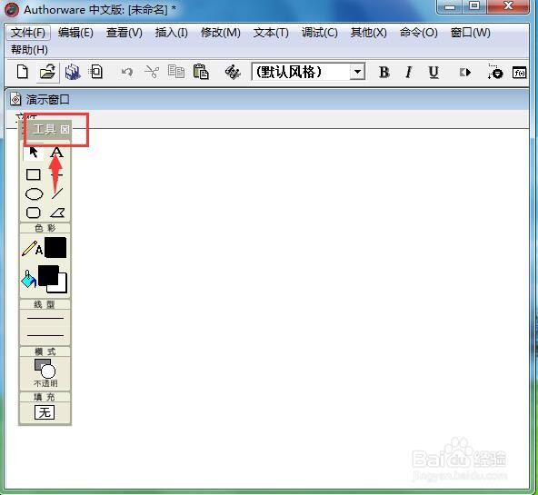Click the black pen color swatch
Viewport: 538px width, 495px height.
(x=55, y=247)
